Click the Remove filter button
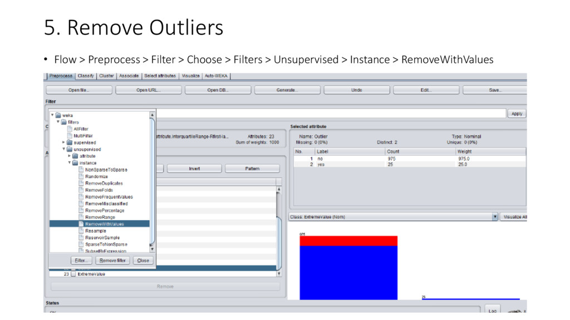Image resolution: width=570 pixels, height=320 pixels. pos(112,261)
